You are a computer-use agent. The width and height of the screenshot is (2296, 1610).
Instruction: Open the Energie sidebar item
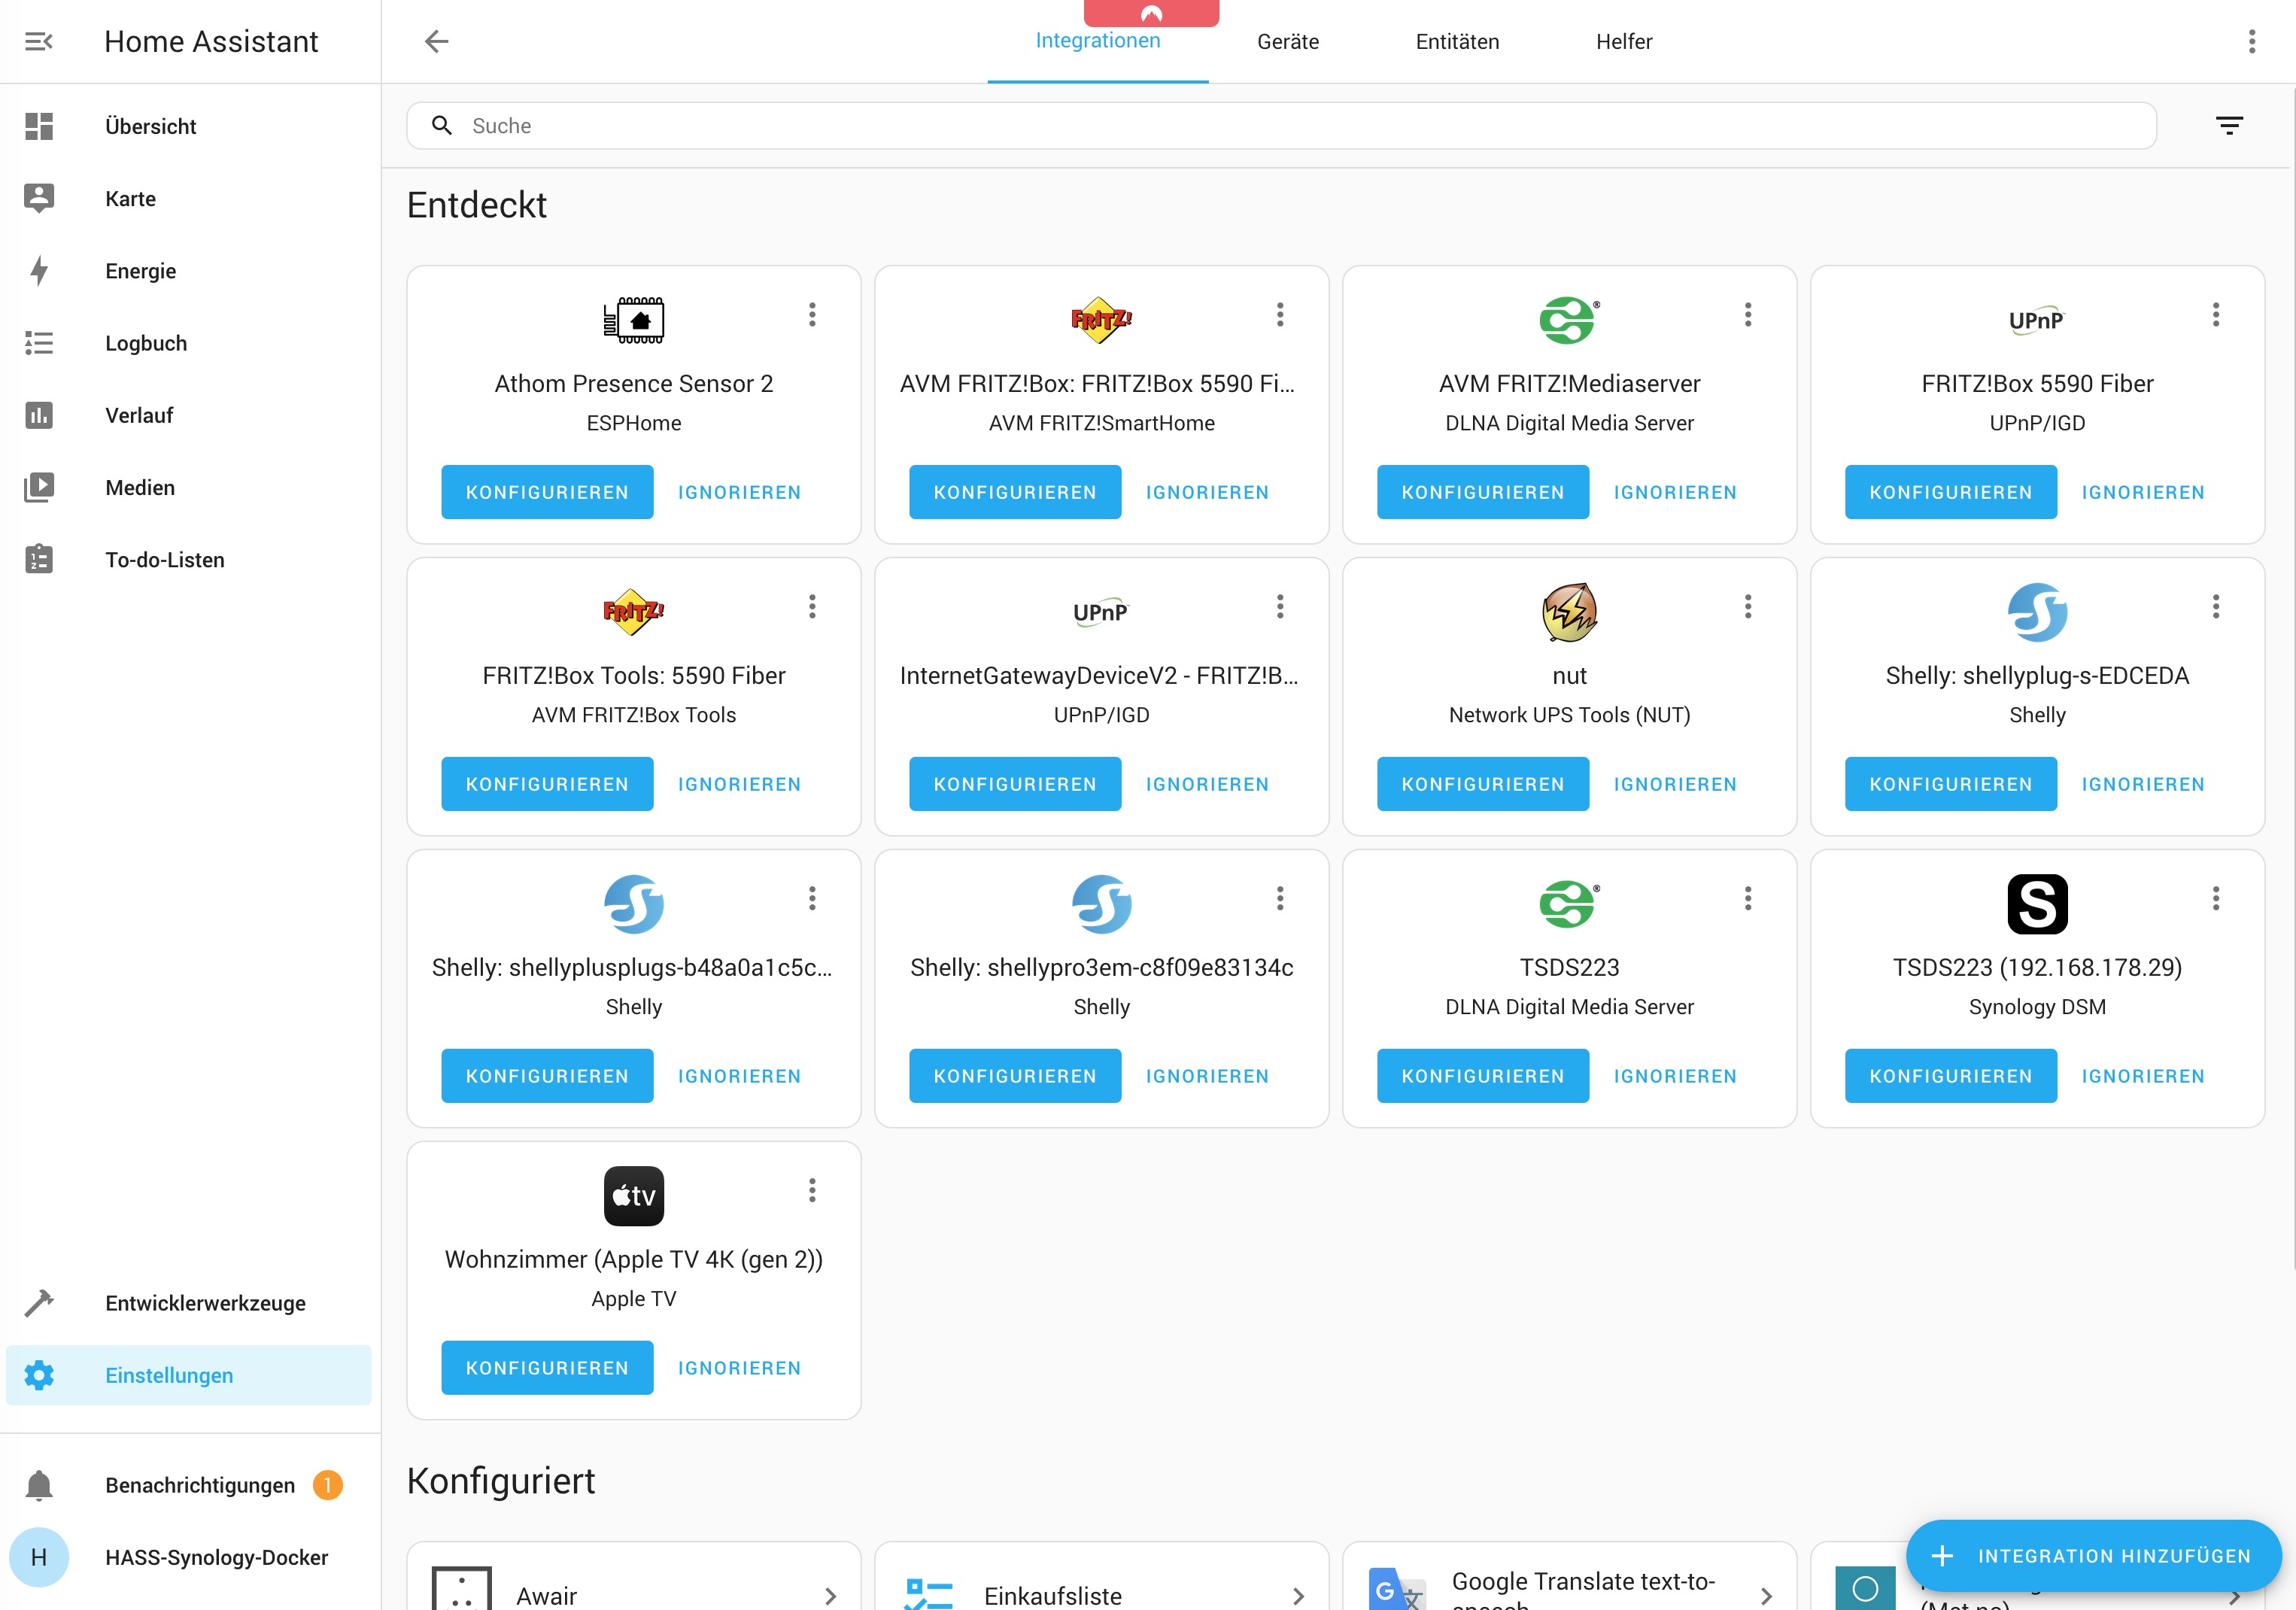coord(140,271)
